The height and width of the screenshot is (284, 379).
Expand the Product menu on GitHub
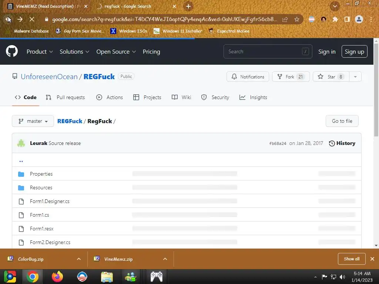tap(40, 52)
